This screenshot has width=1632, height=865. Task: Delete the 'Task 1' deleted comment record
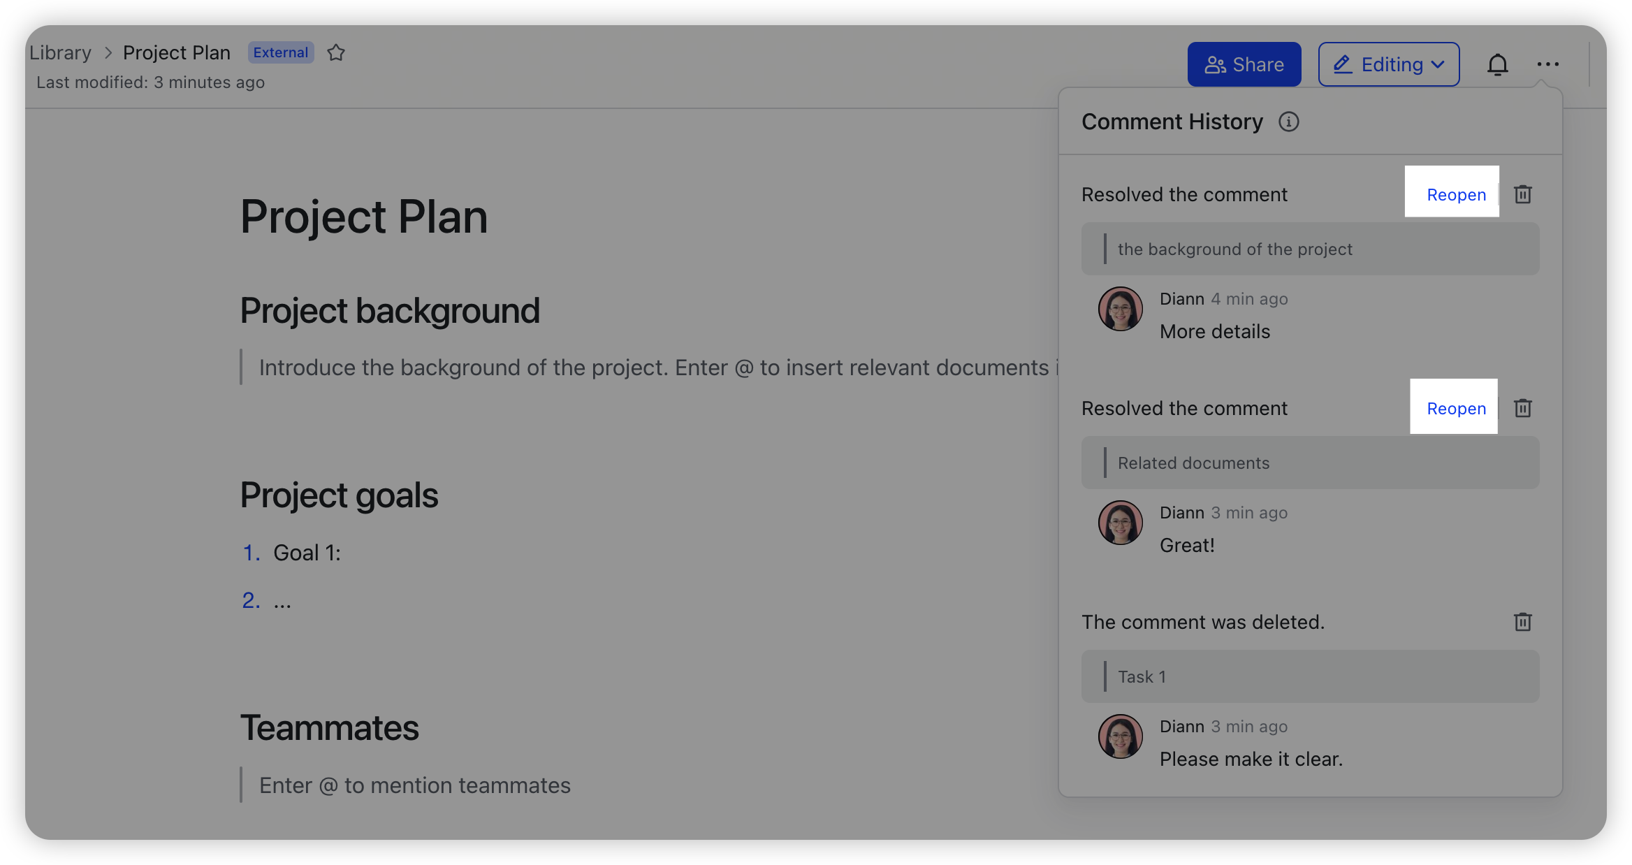[x=1523, y=622]
